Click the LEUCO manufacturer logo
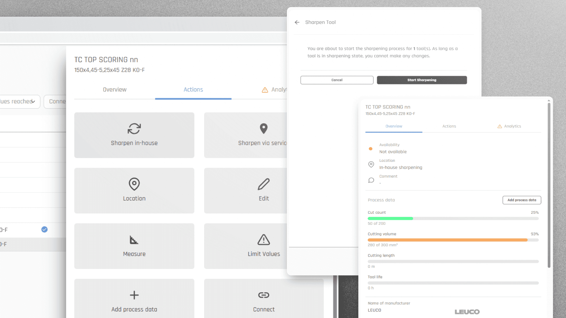This screenshot has width=566, height=318. (467, 312)
